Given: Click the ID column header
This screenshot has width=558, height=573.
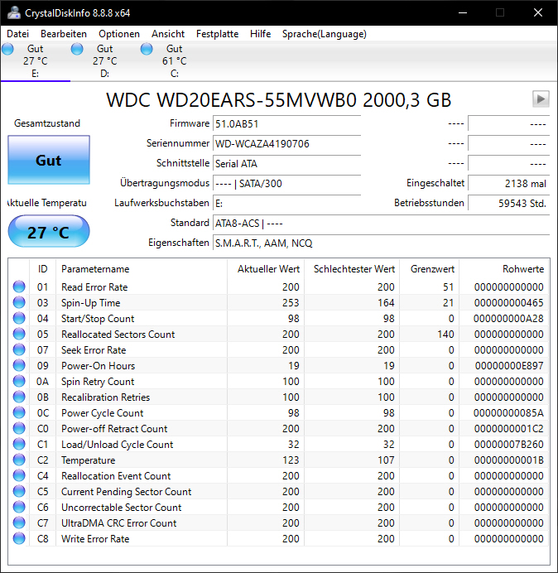Looking at the screenshot, I should pyautogui.click(x=42, y=269).
